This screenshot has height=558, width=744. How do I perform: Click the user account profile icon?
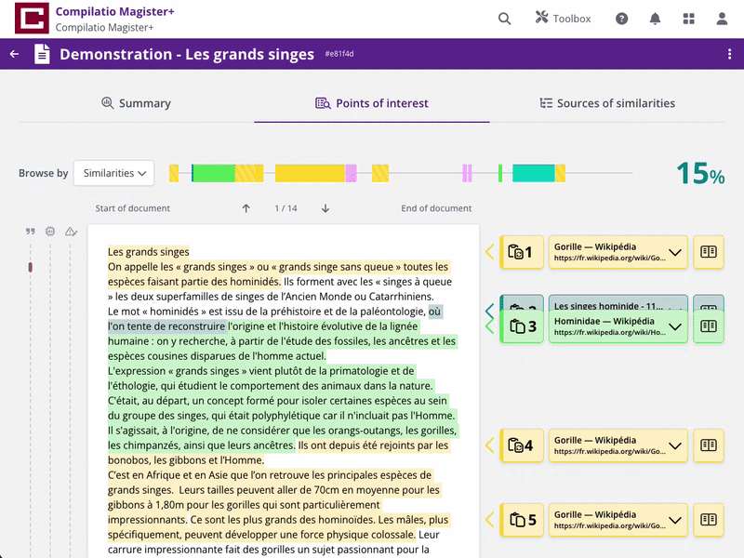click(x=722, y=19)
